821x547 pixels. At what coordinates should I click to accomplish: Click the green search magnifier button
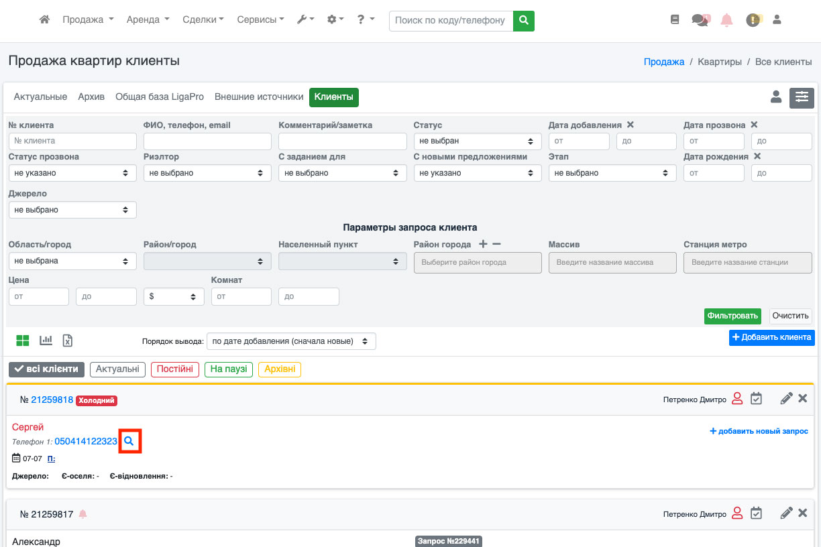point(524,20)
